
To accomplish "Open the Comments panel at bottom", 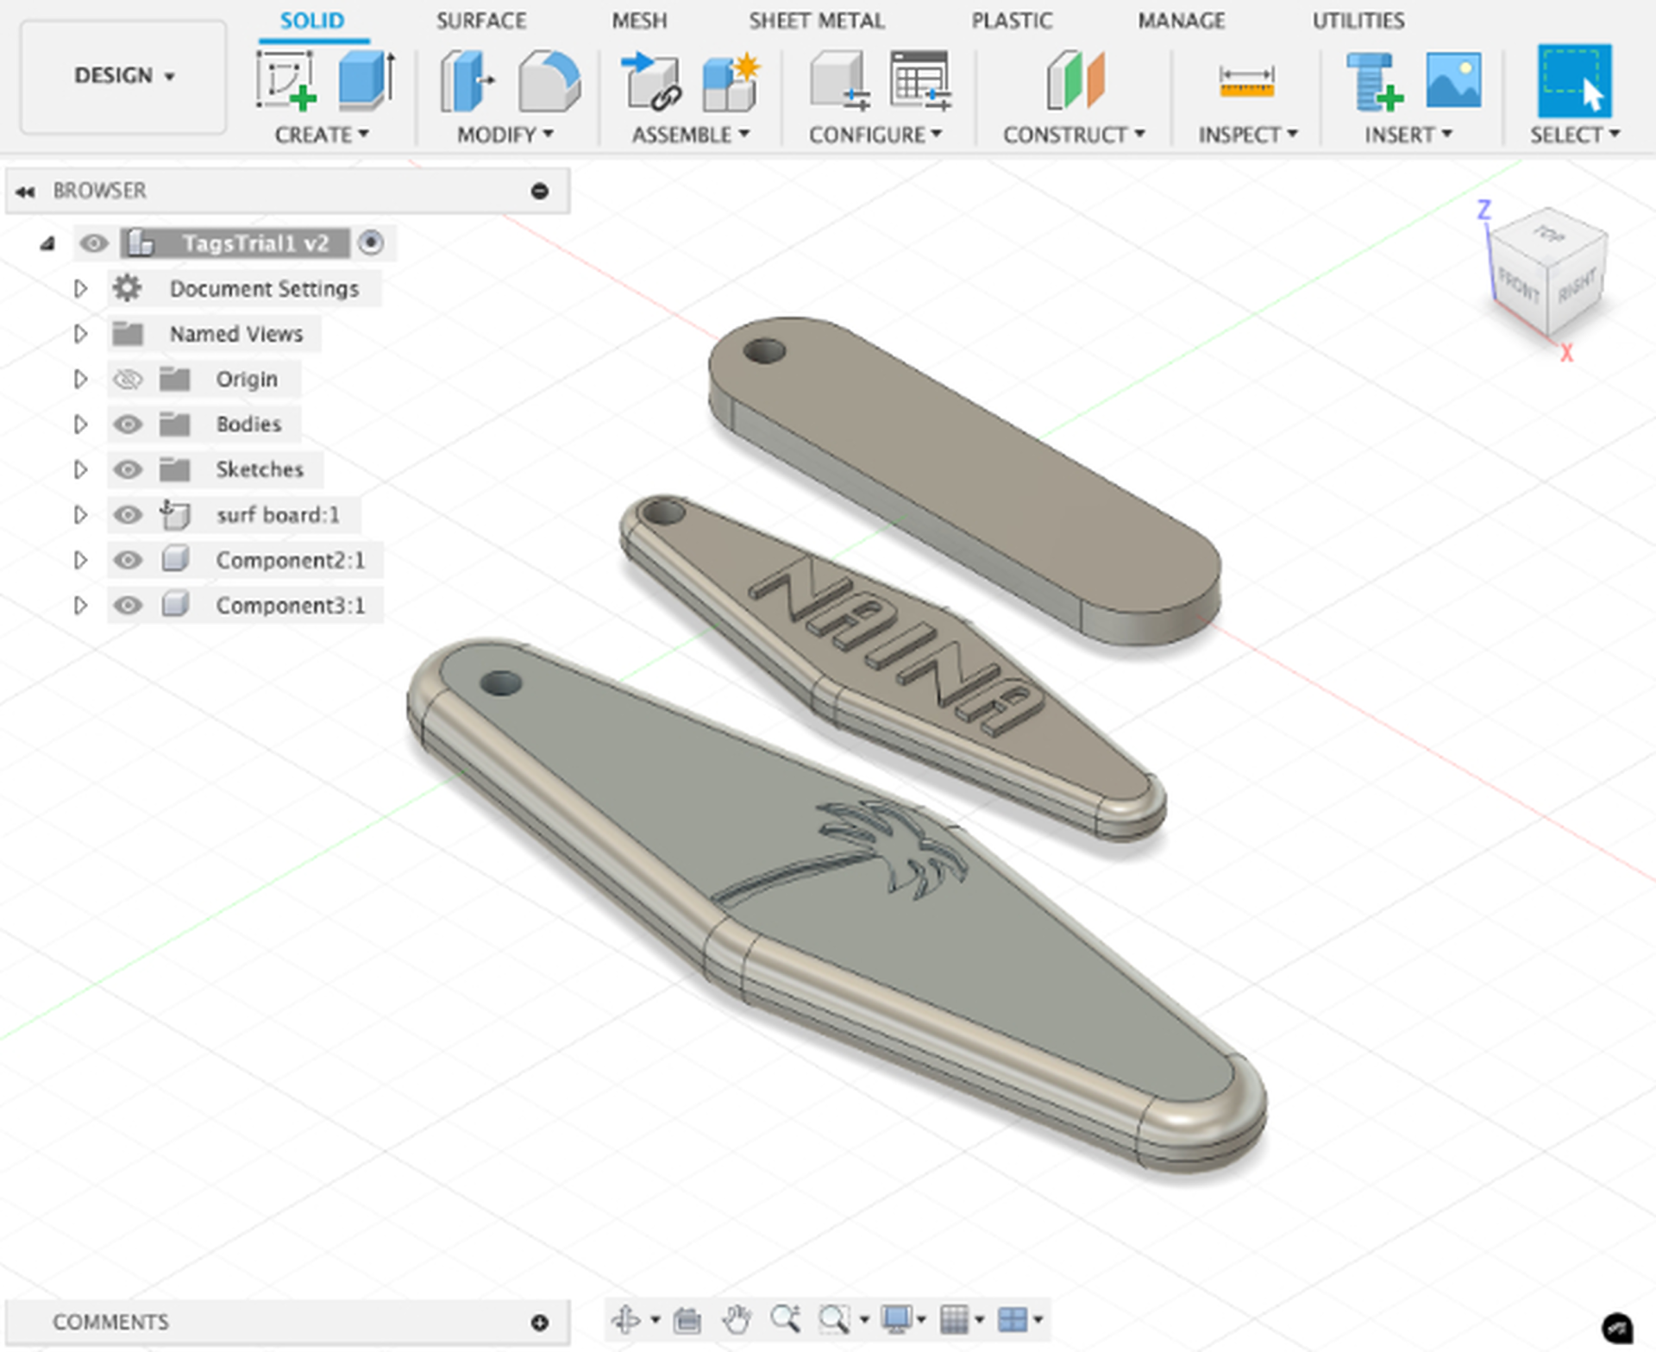I will (110, 1321).
